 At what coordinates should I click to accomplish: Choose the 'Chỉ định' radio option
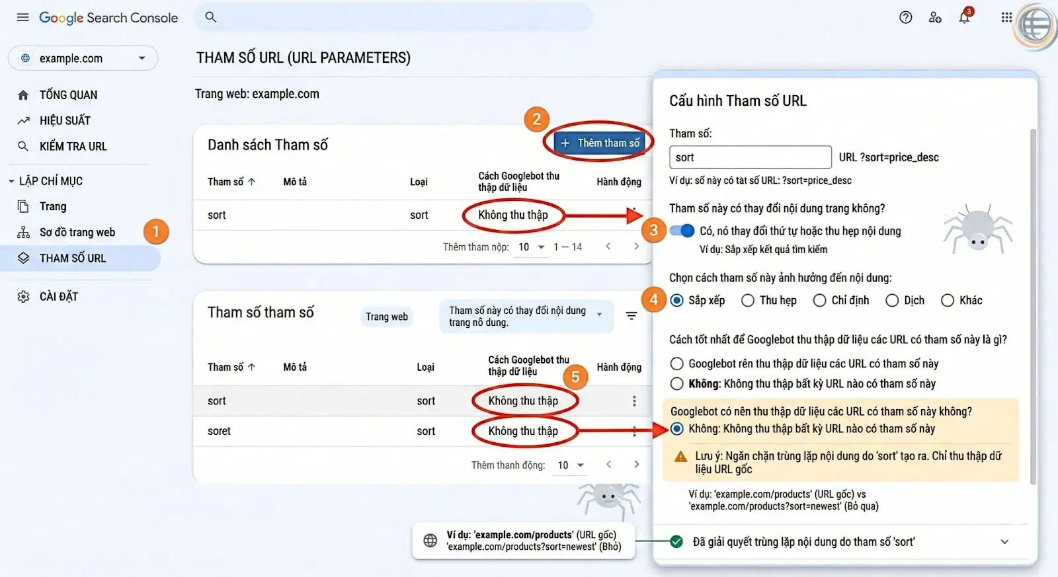tap(819, 301)
